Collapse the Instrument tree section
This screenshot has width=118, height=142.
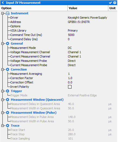(2, 13)
